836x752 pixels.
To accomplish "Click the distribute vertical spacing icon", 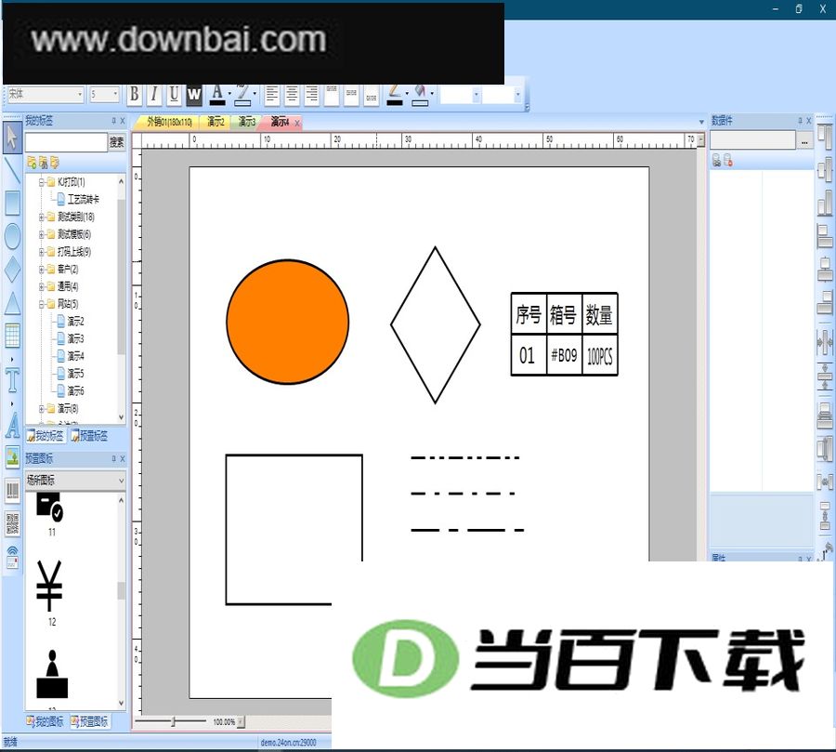I will [x=824, y=376].
